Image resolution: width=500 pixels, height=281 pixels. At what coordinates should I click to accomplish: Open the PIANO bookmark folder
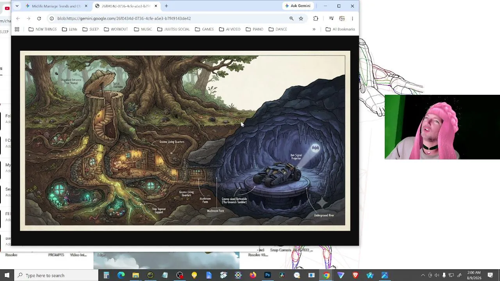[x=255, y=29]
